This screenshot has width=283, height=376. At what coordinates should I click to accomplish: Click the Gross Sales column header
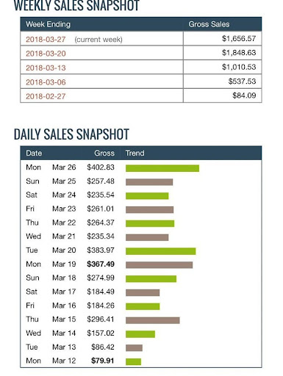[209, 24]
